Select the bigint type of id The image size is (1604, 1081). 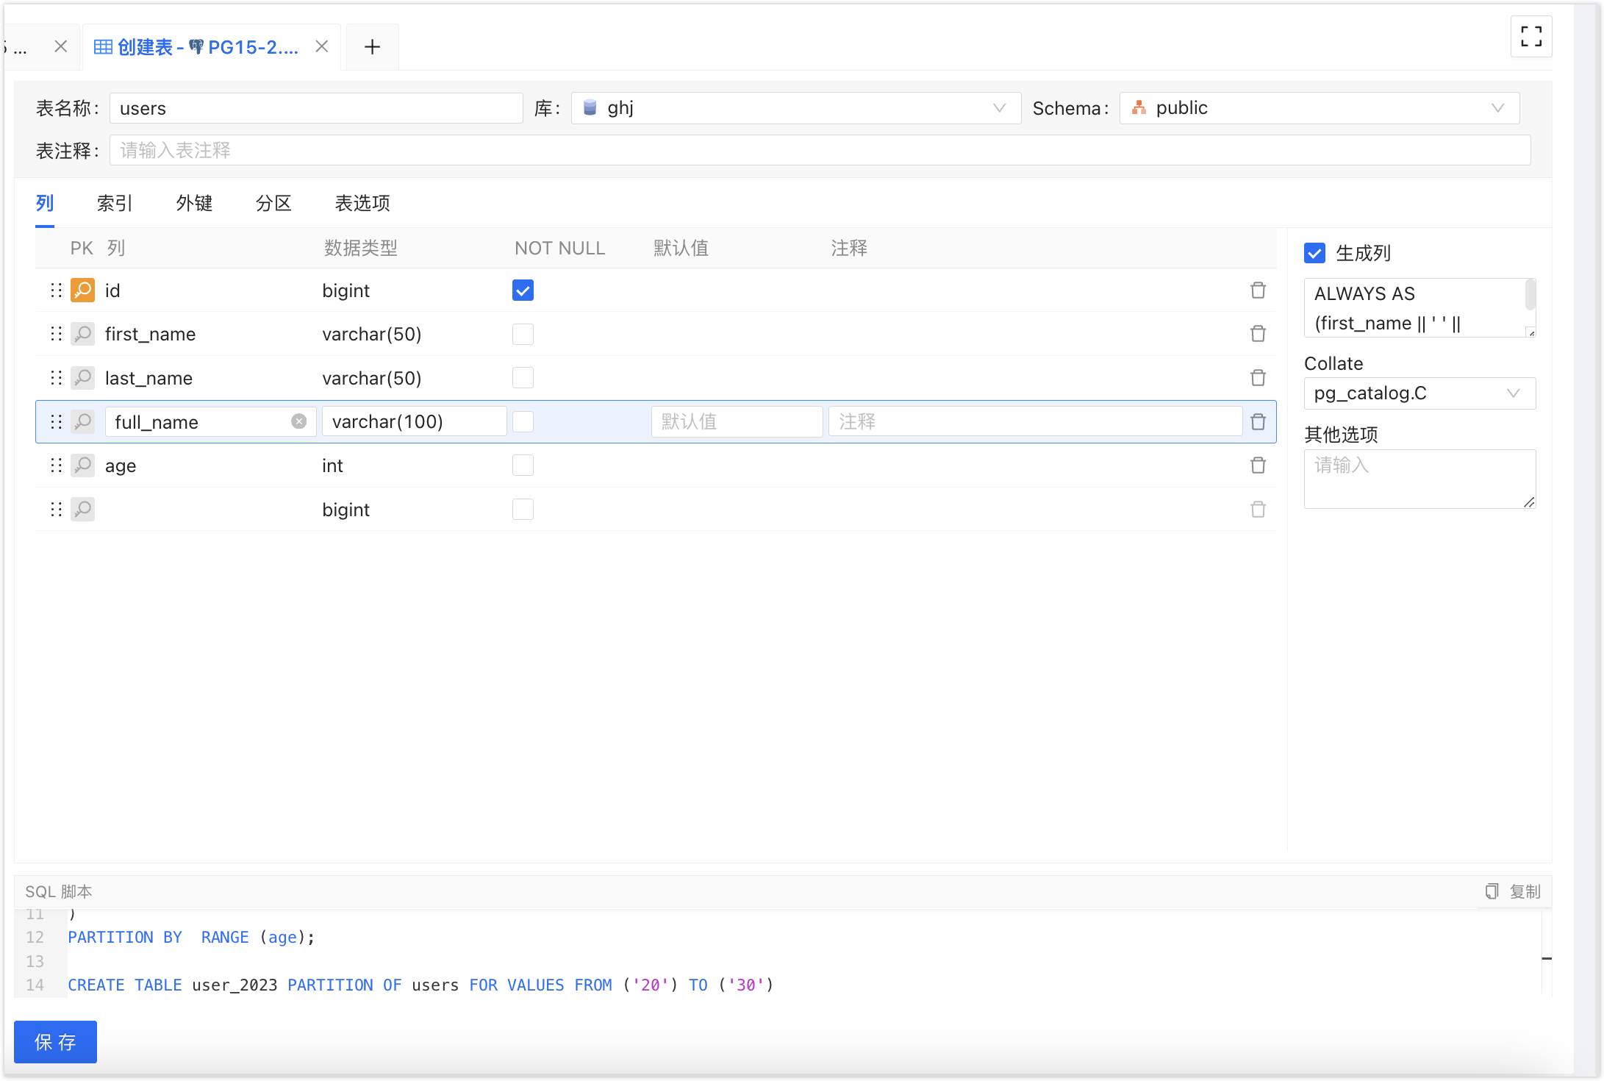point(345,290)
